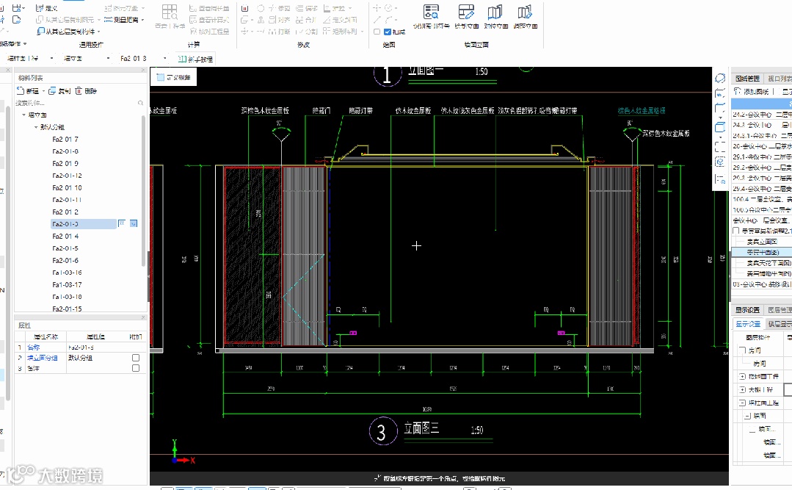Untick the checked blue checkbox in 绘图 group
Image resolution: width=792 pixels, height=490 pixels.
388,32
